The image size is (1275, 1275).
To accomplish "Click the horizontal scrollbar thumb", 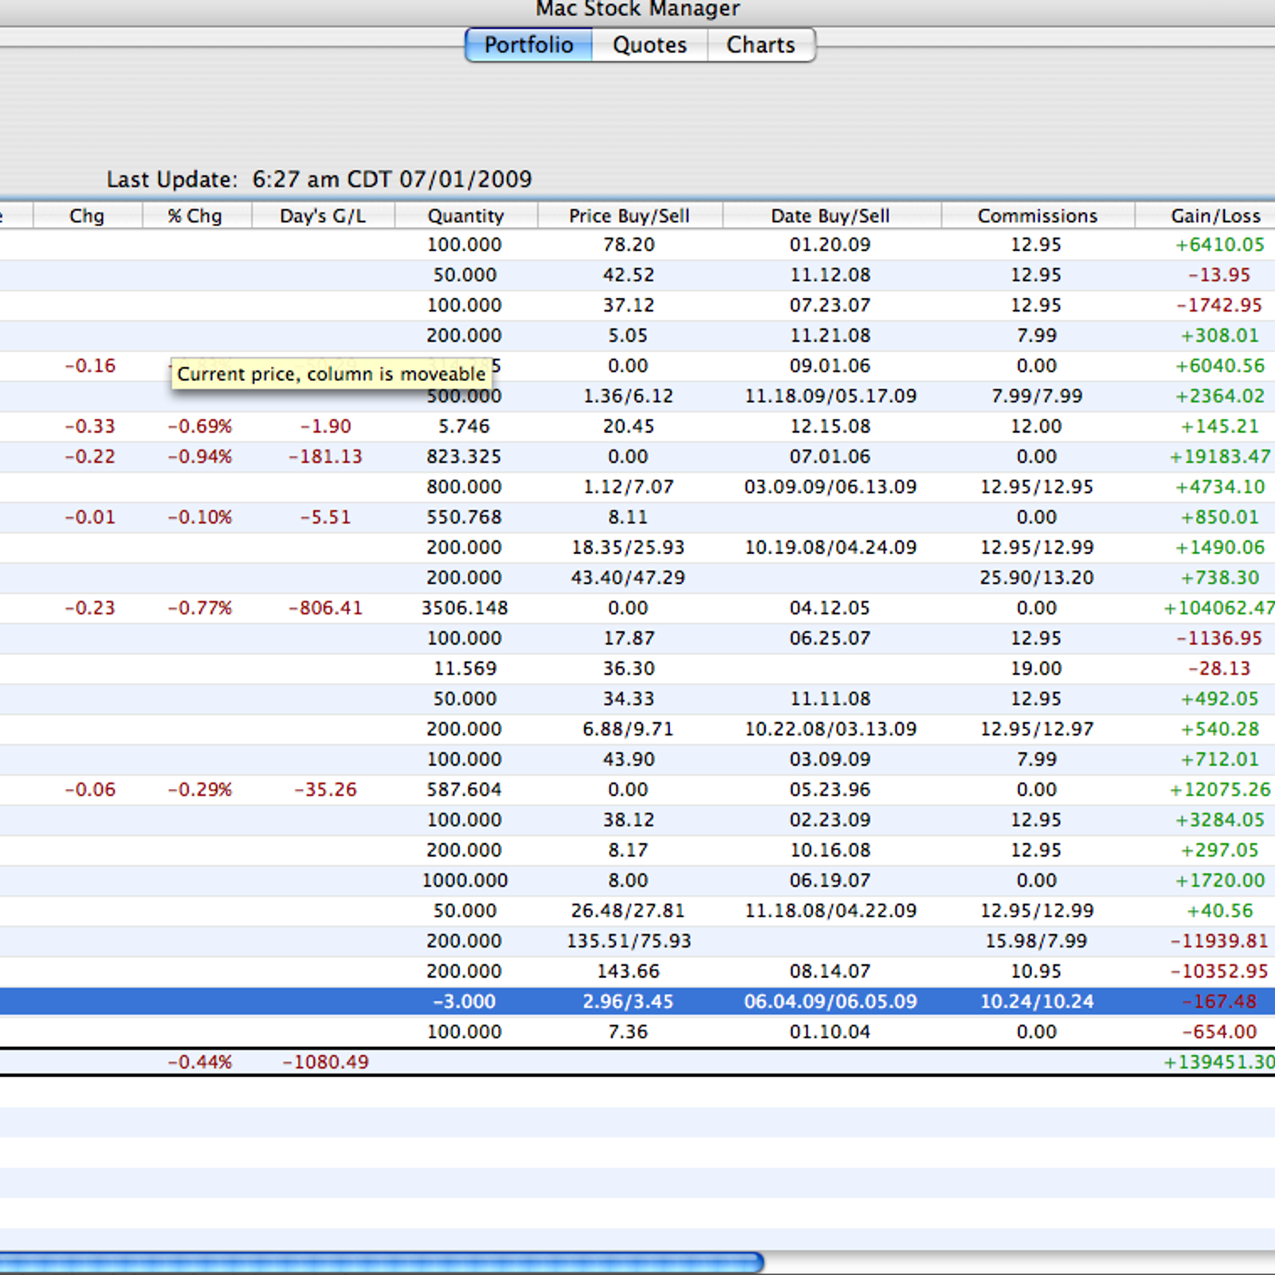I will pyautogui.click(x=381, y=1261).
